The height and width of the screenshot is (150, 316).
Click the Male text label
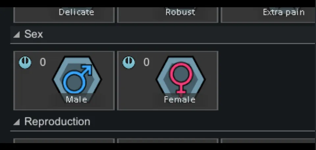[x=77, y=100]
